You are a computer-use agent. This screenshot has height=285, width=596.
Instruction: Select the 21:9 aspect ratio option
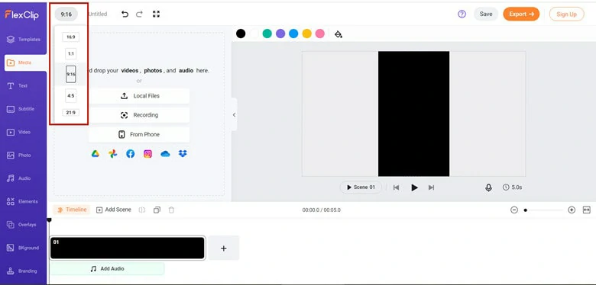(x=71, y=113)
